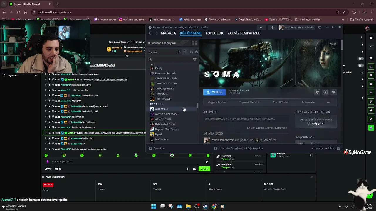This screenshot has height=211, width=376.
Task: Open Chrome from Windows taskbar
Action: 214,206
